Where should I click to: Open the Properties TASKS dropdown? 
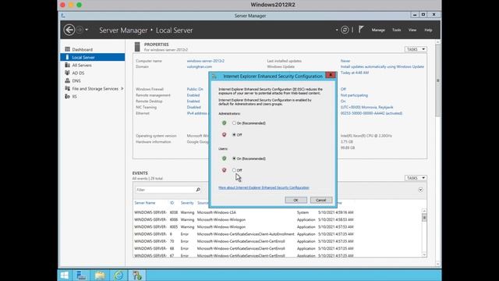pos(416,49)
